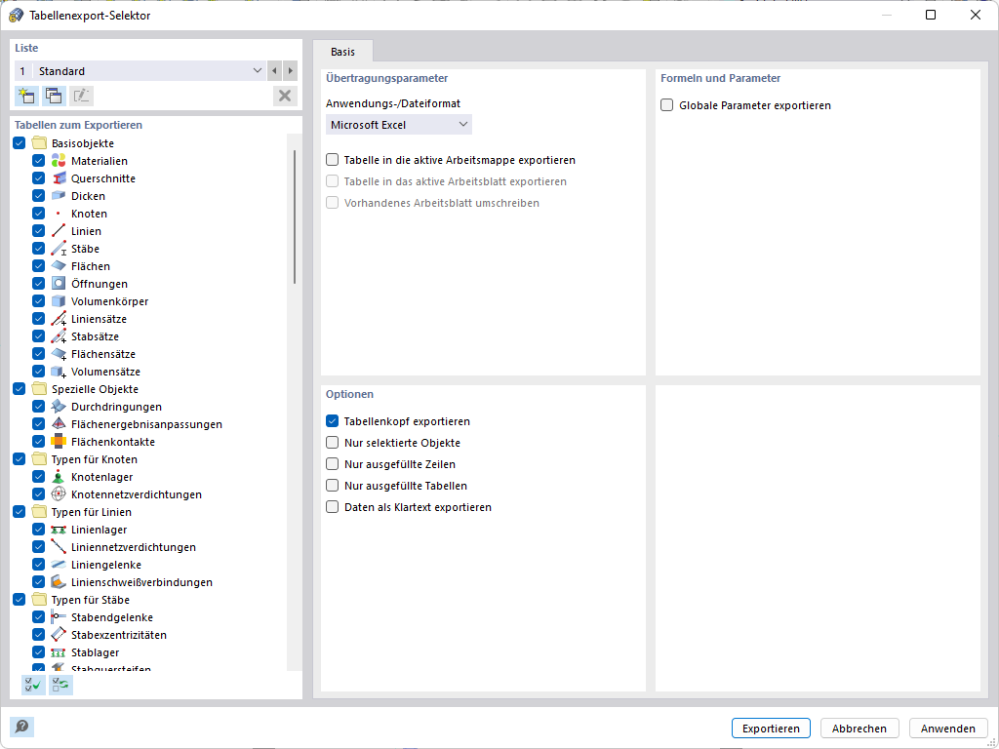Select the Knotenlager table entry
Image resolution: width=999 pixels, height=749 pixels.
[x=101, y=477]
